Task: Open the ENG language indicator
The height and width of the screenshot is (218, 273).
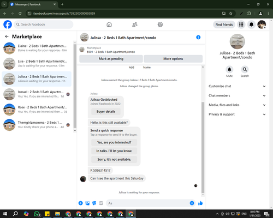Action: [x=244, y=214]
